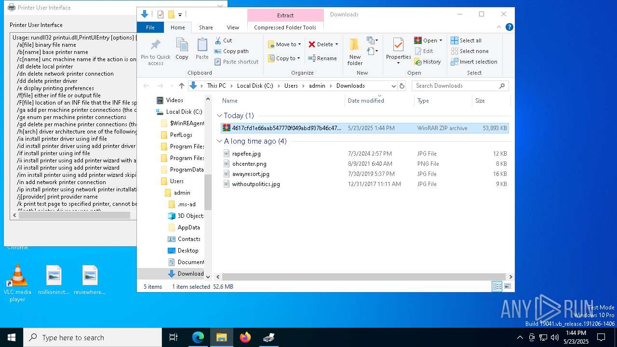Click Task View taskbar button
Viewport: 617px width, 347px height.
pos(174,337)
